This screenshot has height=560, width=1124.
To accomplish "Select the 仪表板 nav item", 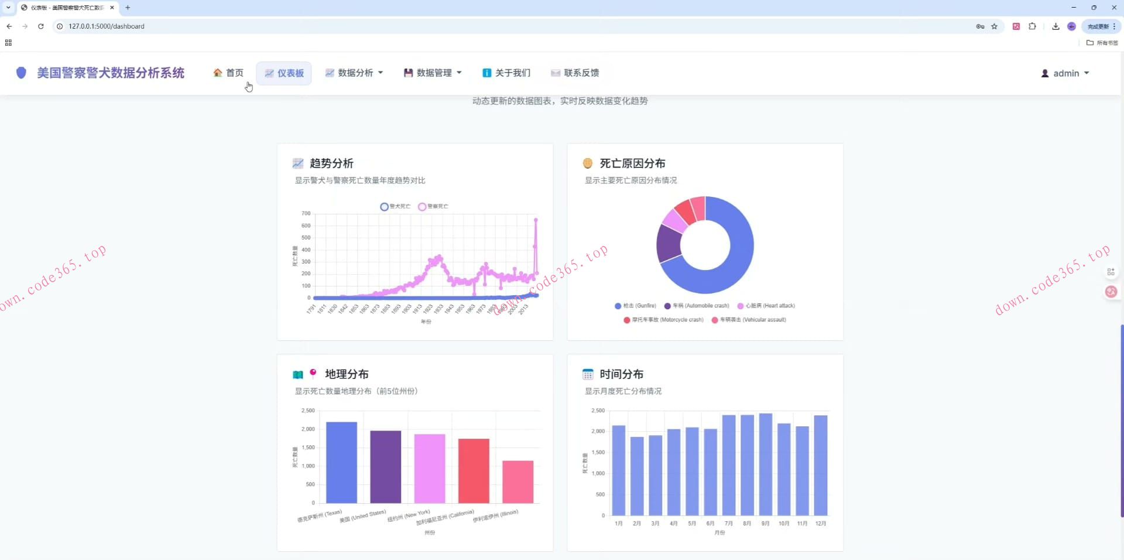I will (284, 73).
